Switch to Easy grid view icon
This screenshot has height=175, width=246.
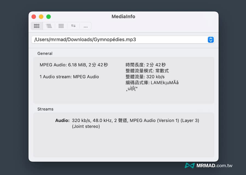(x=37, y=26)
